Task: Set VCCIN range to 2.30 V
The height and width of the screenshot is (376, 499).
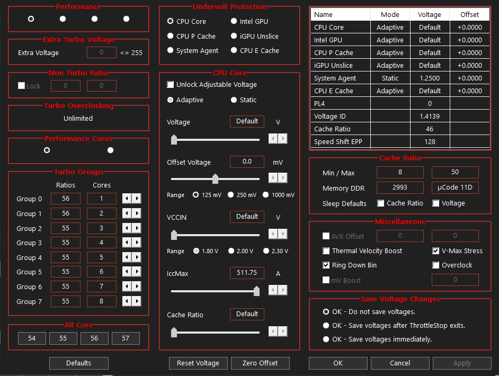Action: coord(266,251)
